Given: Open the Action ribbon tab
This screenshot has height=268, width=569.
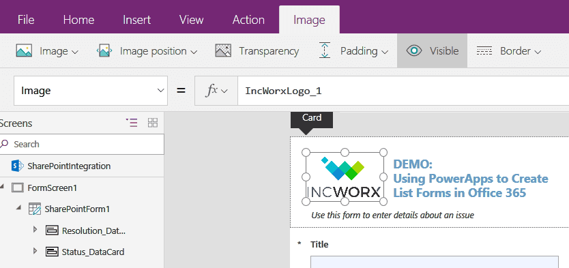Looking at the screenshot, I should click(248, 20).
